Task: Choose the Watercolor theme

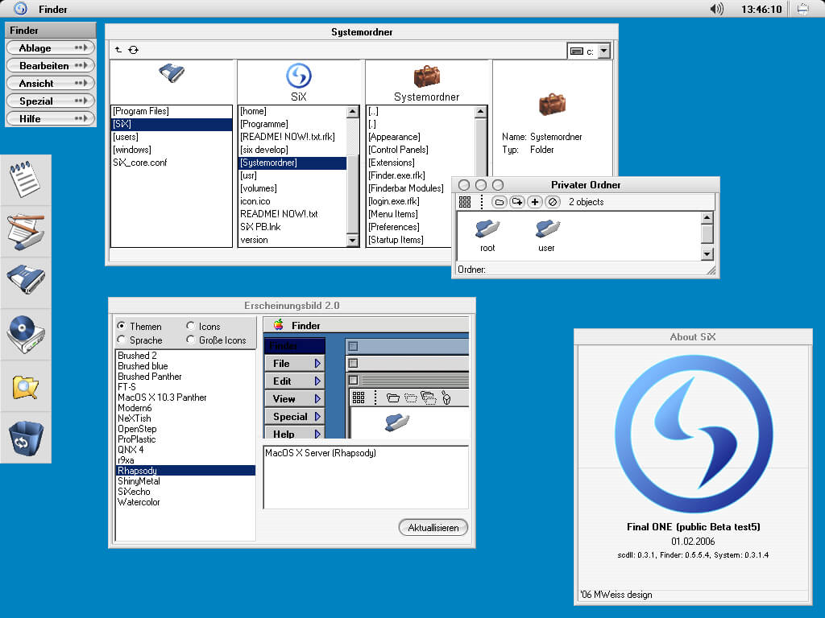Action: coord(185,502)
